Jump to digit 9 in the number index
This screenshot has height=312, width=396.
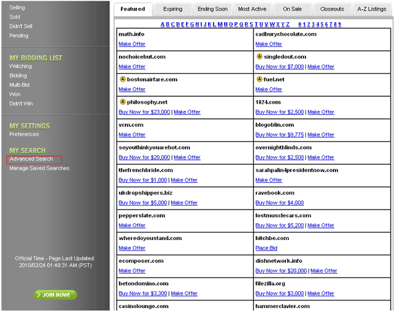pos(340,24)
